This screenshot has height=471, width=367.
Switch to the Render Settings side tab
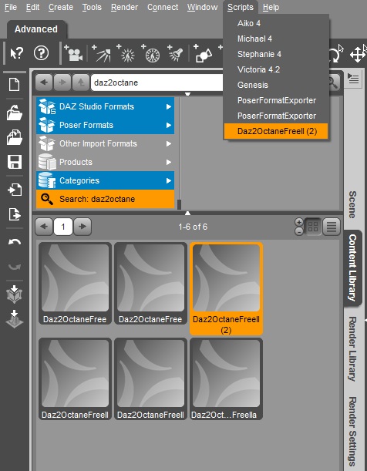coord(353,432)
